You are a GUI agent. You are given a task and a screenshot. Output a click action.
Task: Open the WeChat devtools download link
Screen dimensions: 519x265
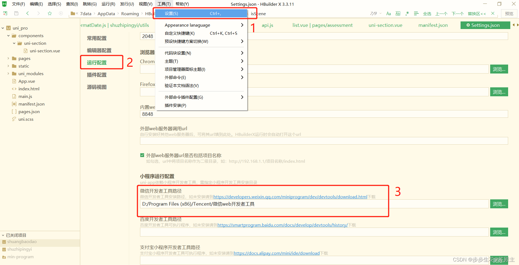pos(290,197)
